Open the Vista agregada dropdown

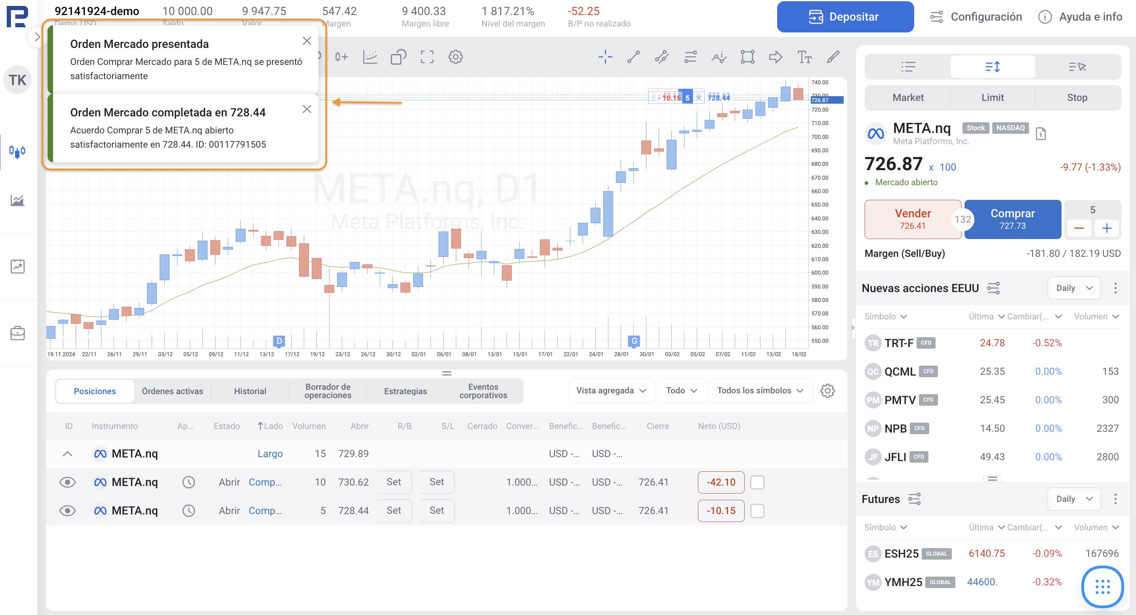[611, 391]
